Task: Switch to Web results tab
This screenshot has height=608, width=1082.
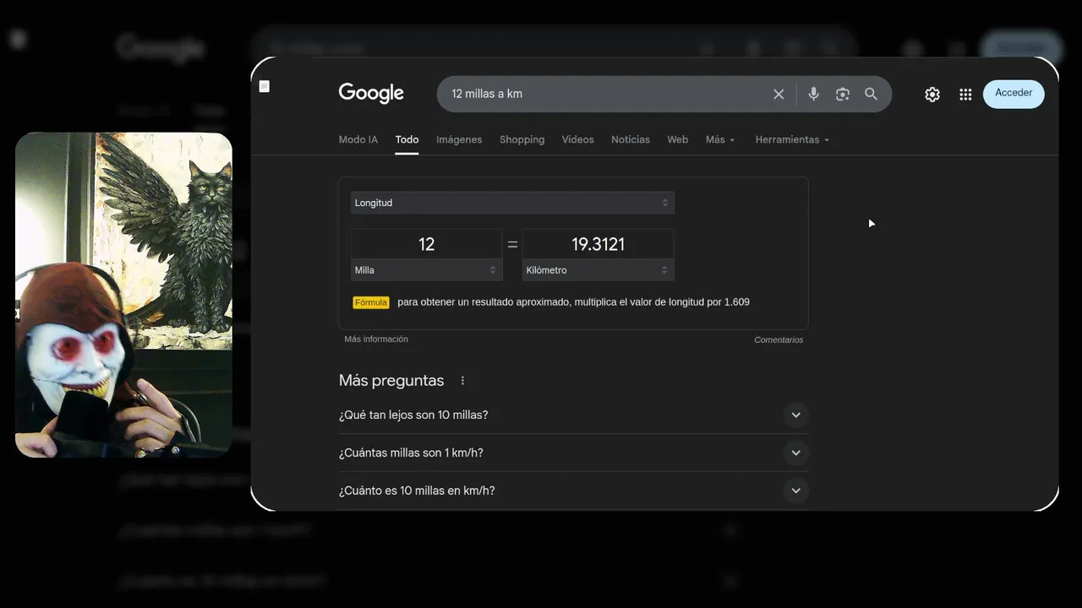Action: click(678, 140)
